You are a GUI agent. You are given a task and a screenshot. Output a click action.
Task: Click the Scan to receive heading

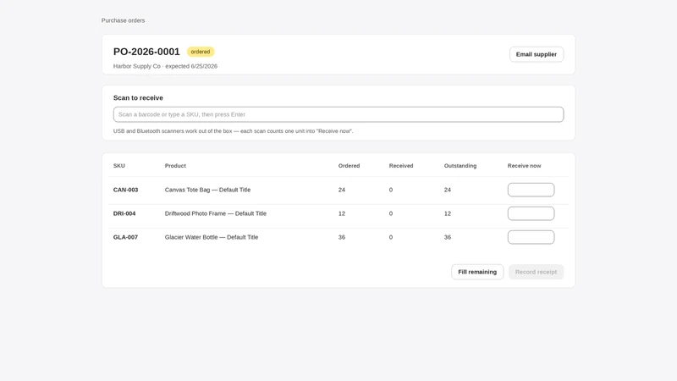[138, 97]
